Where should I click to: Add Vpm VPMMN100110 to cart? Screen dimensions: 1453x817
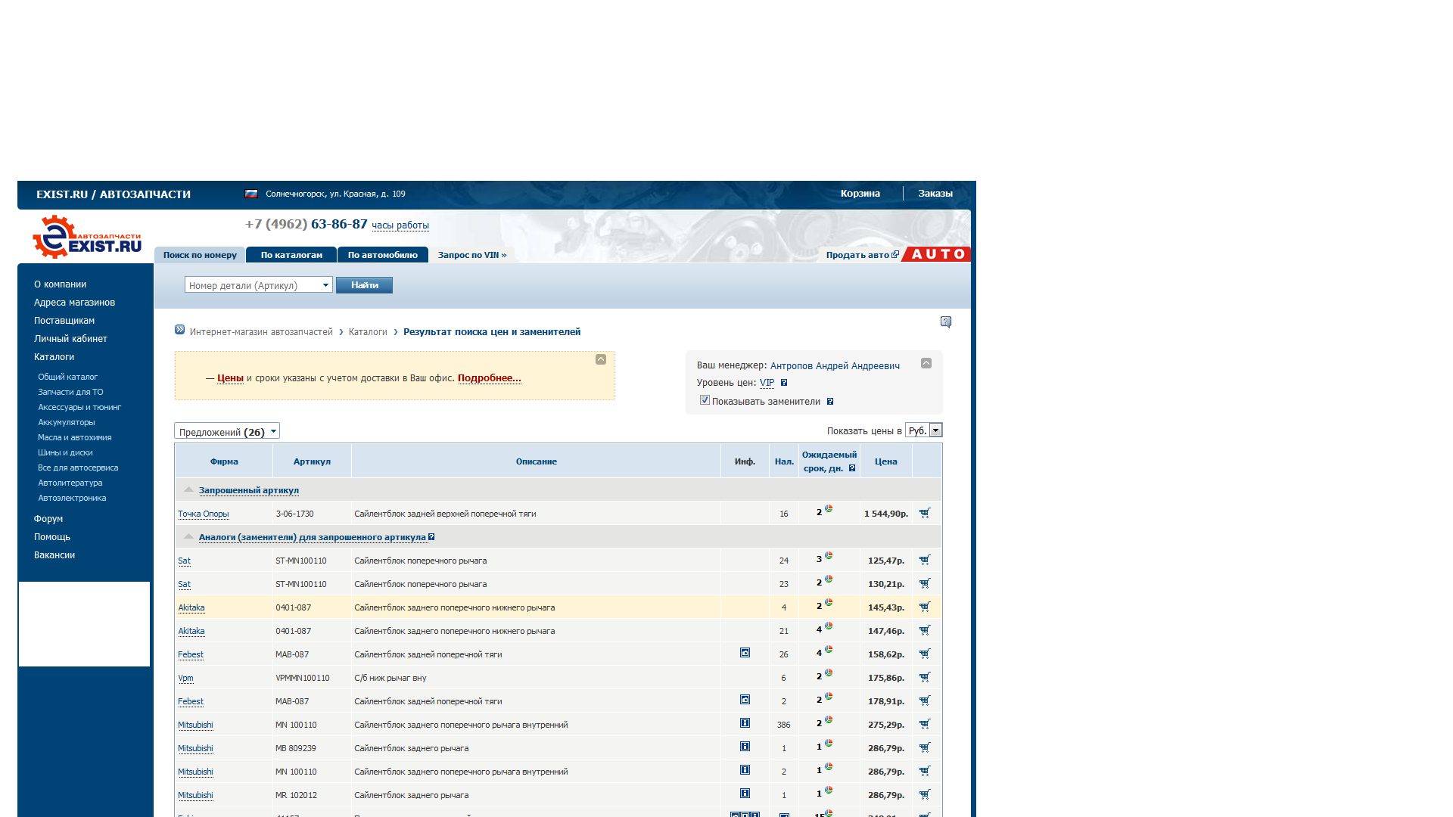pyautogui.click(x=925, y=677)
